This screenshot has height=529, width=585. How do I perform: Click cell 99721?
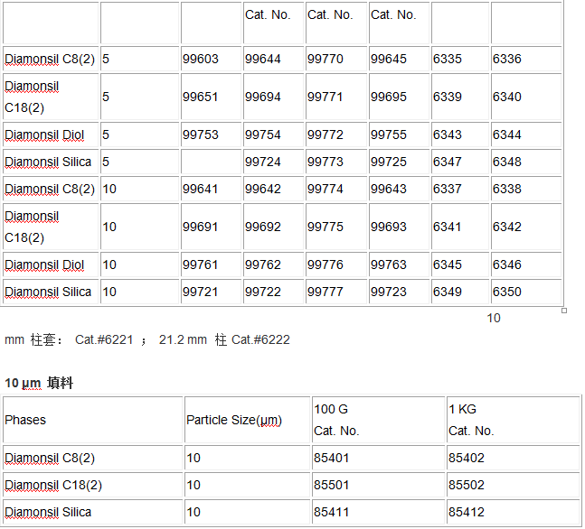click(x=211, y=292)
